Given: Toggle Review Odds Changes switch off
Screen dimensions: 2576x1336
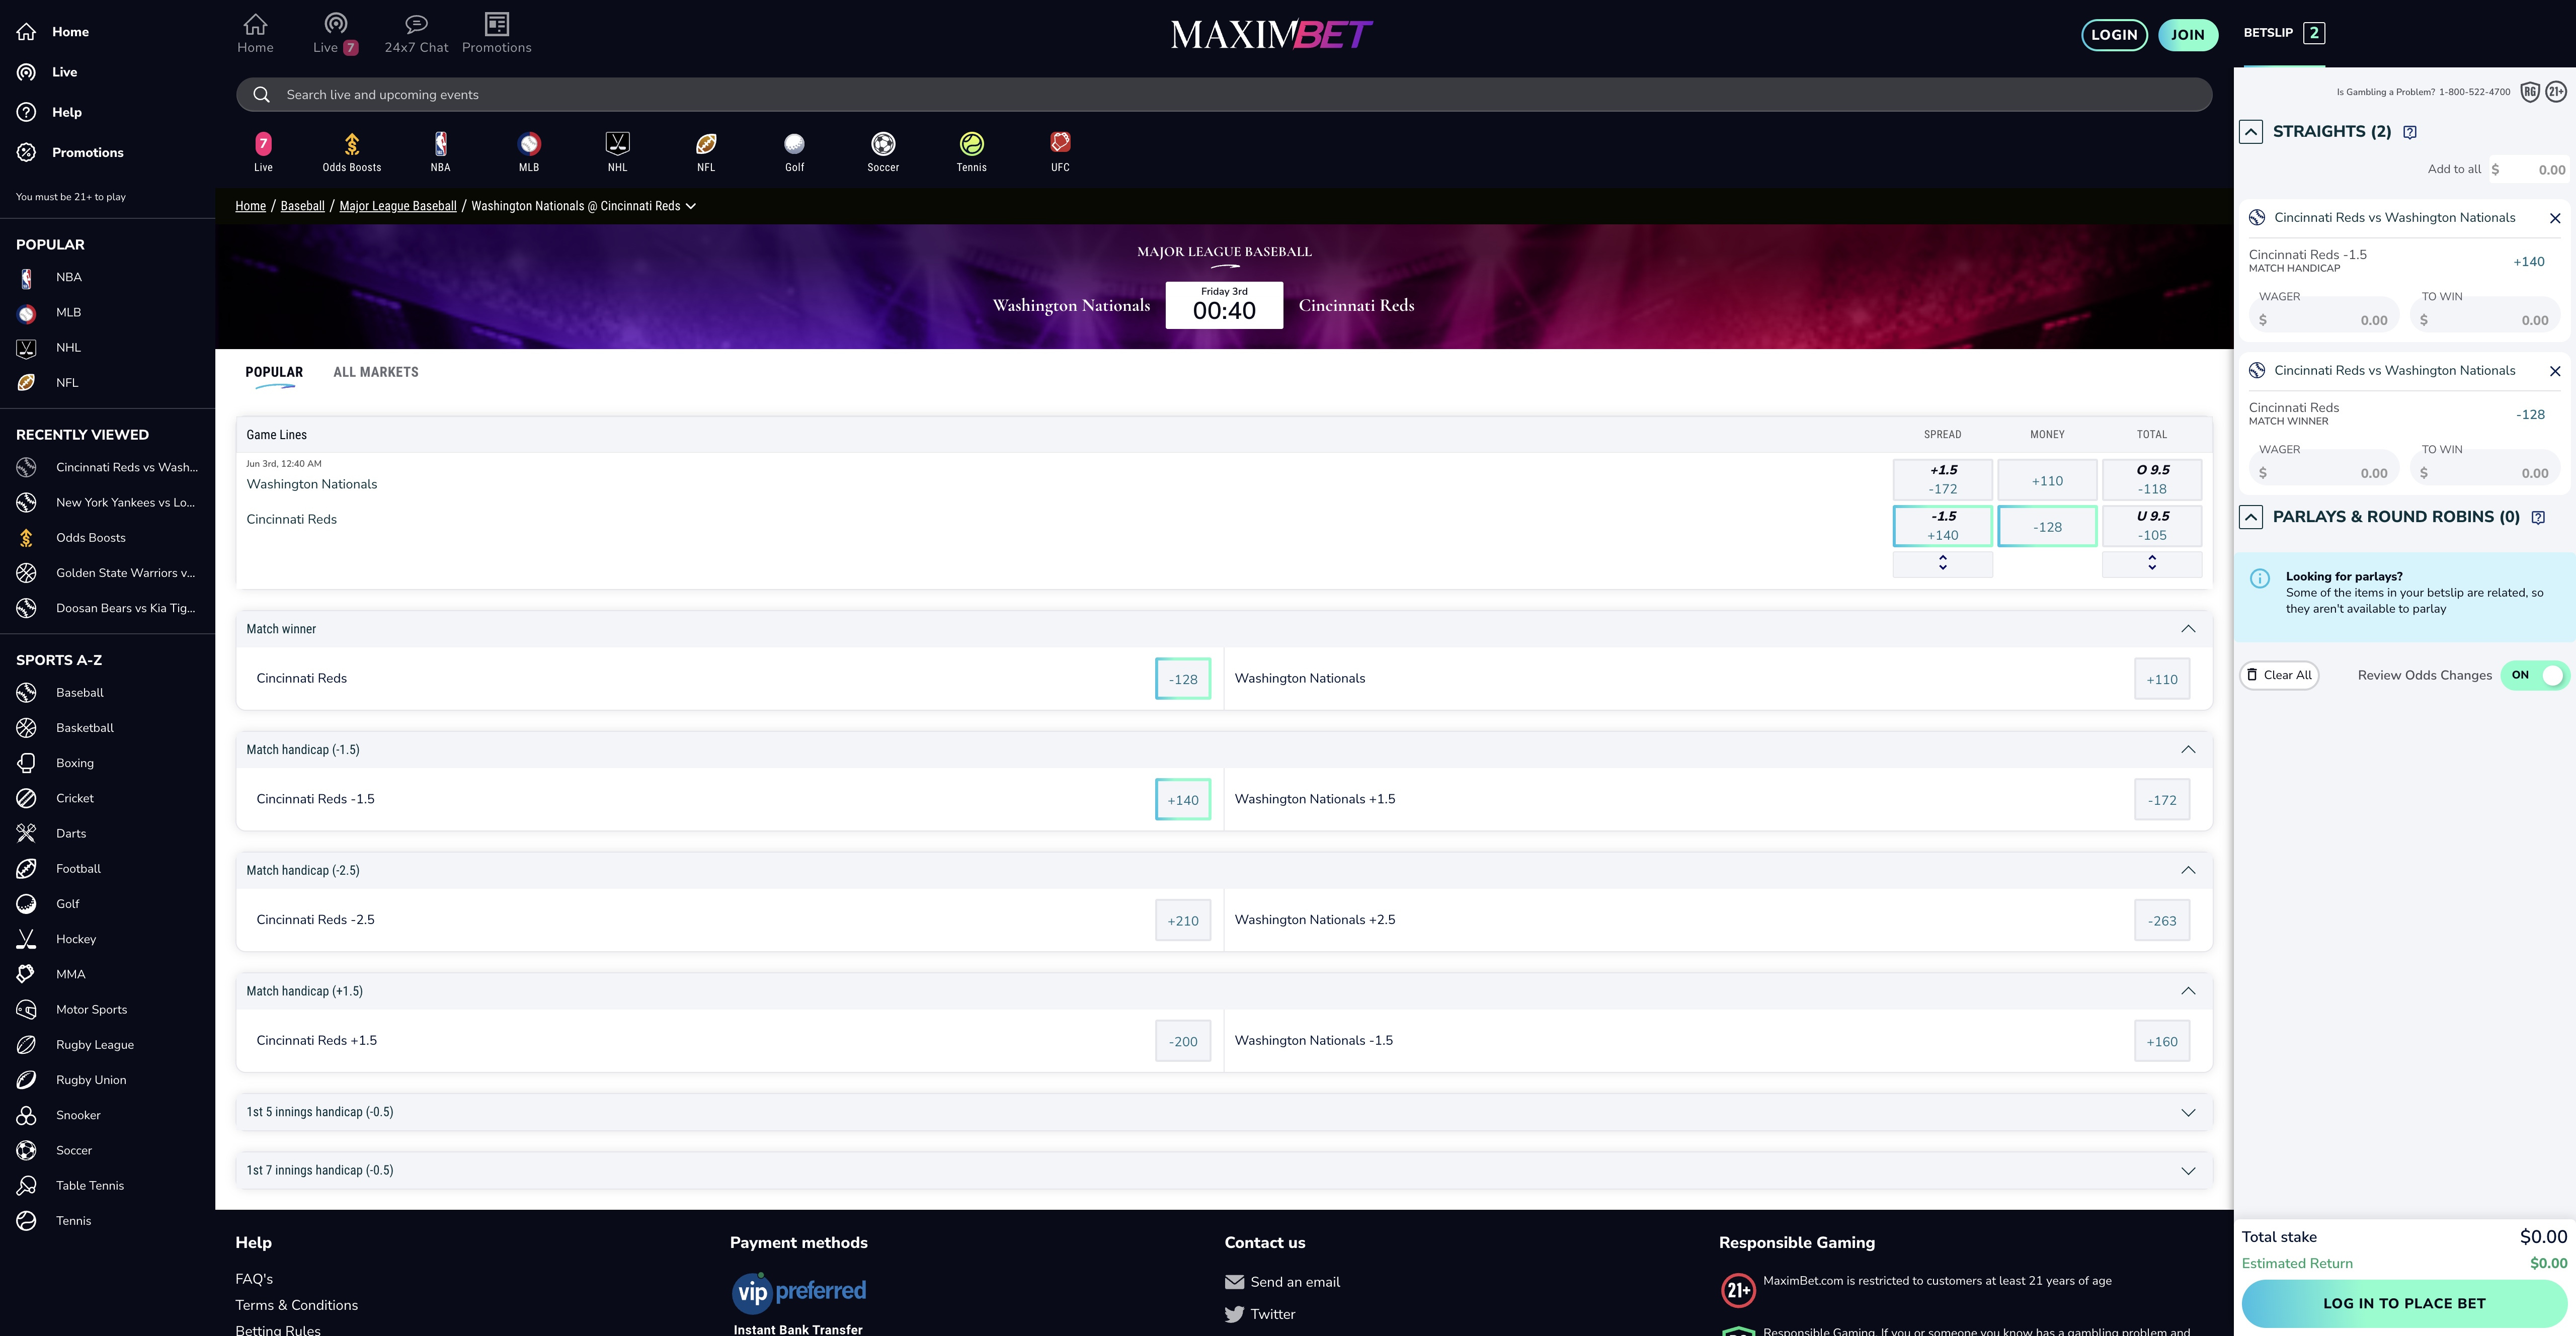Looking at the screenshot, I should [2534, 675].
